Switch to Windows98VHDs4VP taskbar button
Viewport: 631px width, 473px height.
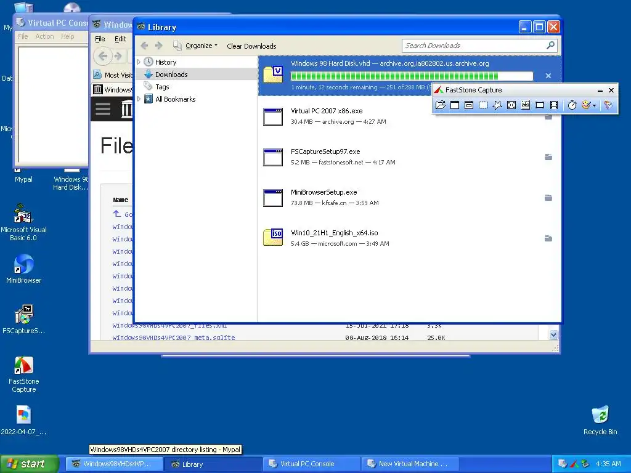click(114, 464)
